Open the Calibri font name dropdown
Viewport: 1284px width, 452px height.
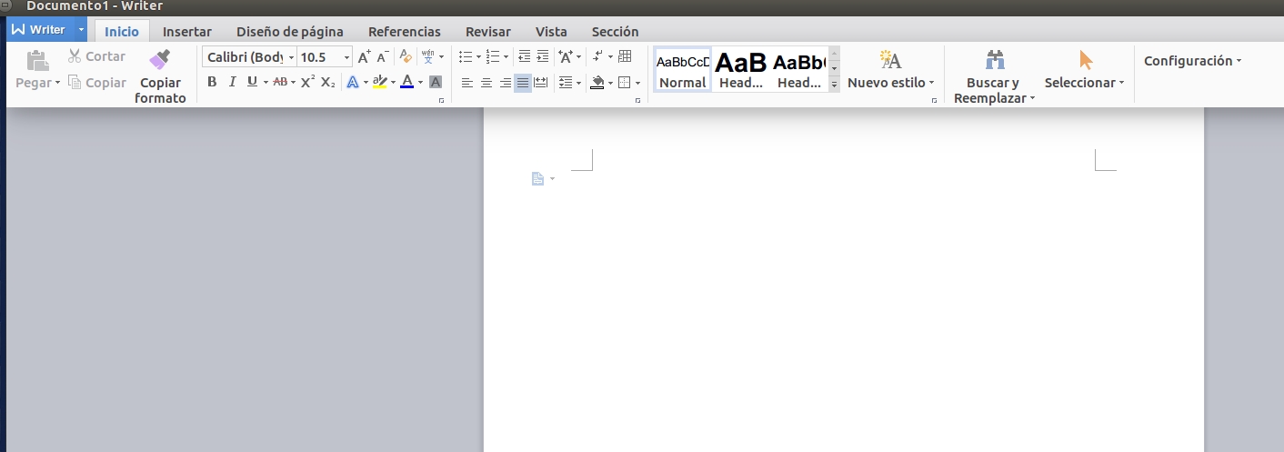291,57
